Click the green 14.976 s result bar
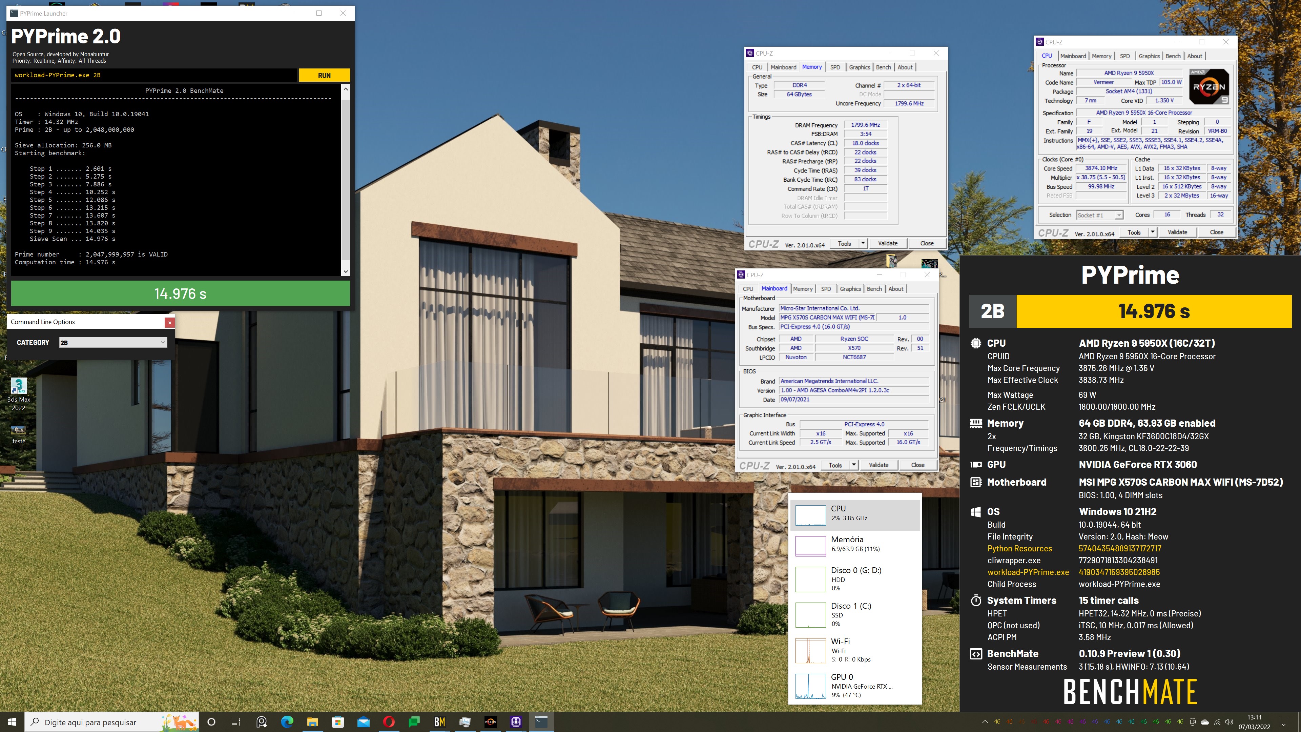 (x=180, y=293)
